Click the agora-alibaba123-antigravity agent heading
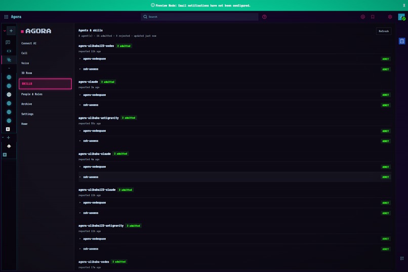This screenshot has width=408, height=272. pyautogui.click(x=101, y=226)
